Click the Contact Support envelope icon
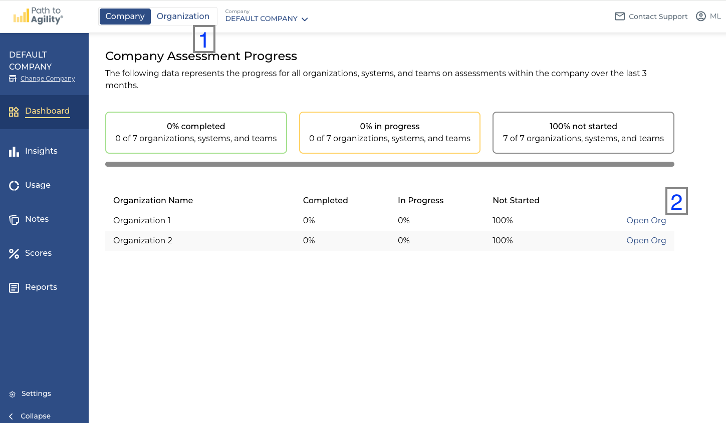Viewport: 726px width, 423px height. click(620, 17)
